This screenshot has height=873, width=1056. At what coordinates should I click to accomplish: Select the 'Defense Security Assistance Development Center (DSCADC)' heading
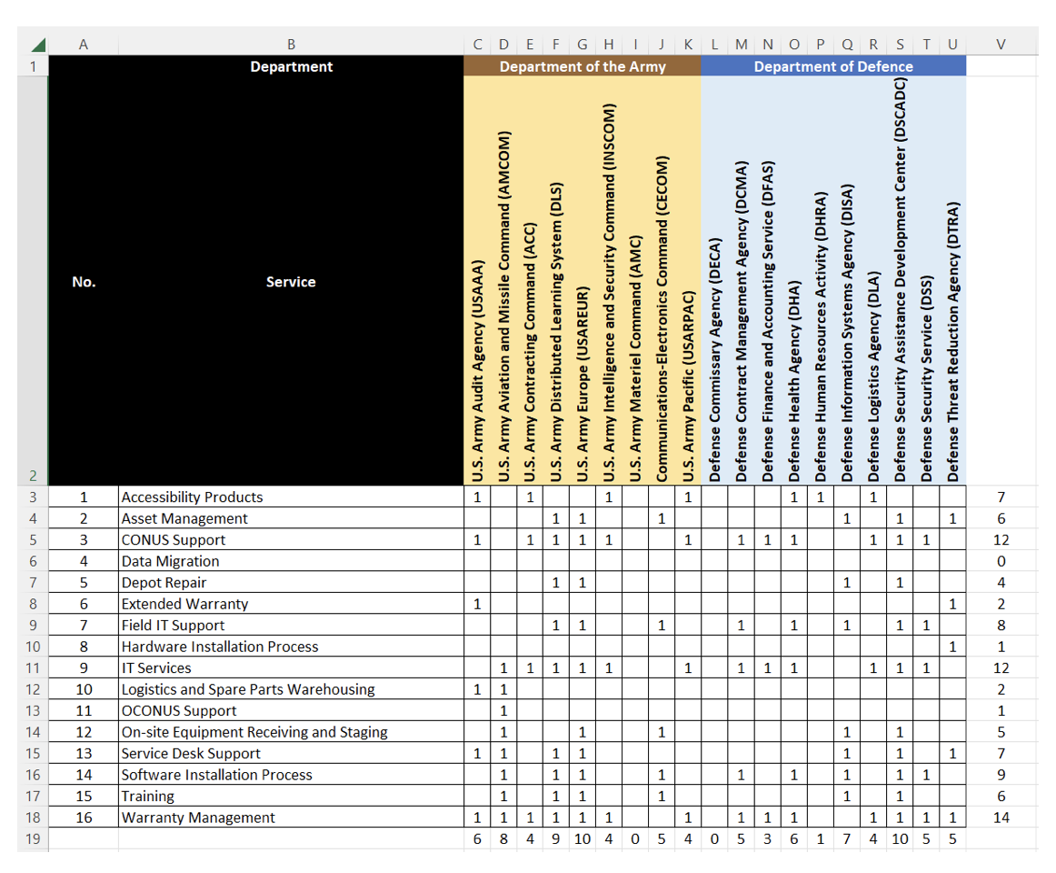point(900,281)
